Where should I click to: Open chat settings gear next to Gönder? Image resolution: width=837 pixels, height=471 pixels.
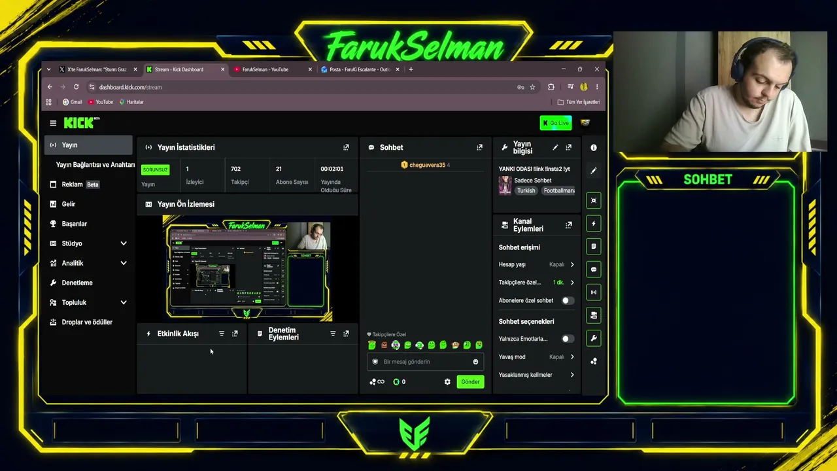(447, 382)
